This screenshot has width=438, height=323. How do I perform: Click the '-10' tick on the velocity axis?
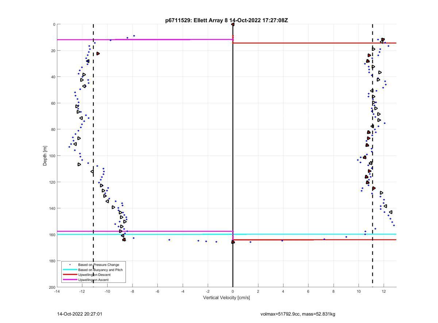[x=107, y=291]
